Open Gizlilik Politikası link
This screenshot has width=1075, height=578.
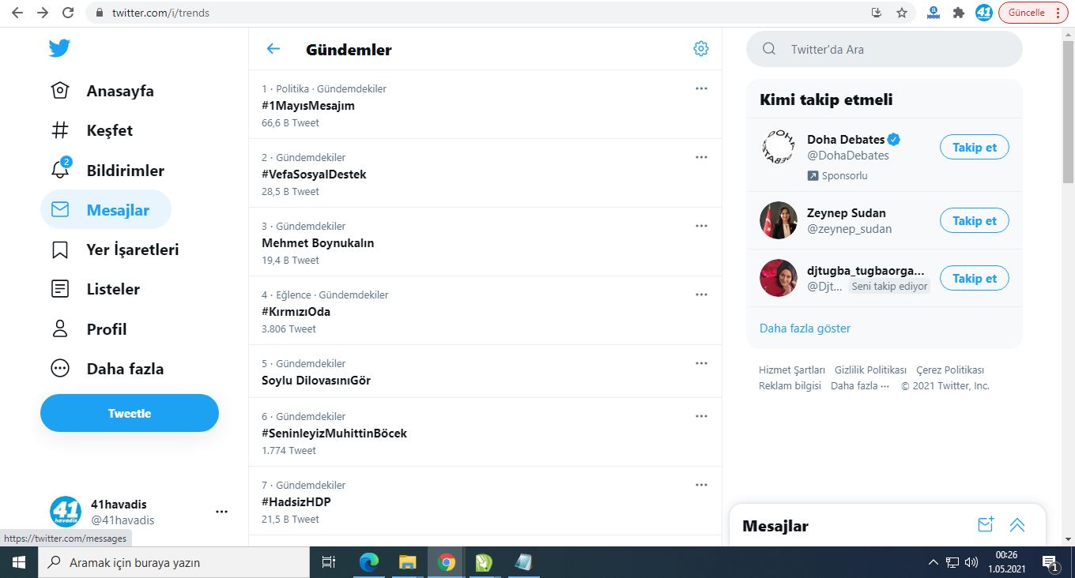point(870,370)
